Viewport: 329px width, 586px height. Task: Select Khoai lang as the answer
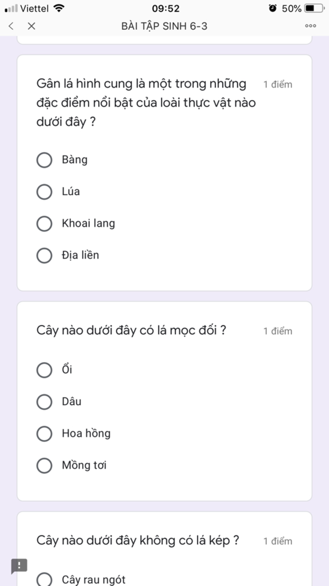coord(44,224)
